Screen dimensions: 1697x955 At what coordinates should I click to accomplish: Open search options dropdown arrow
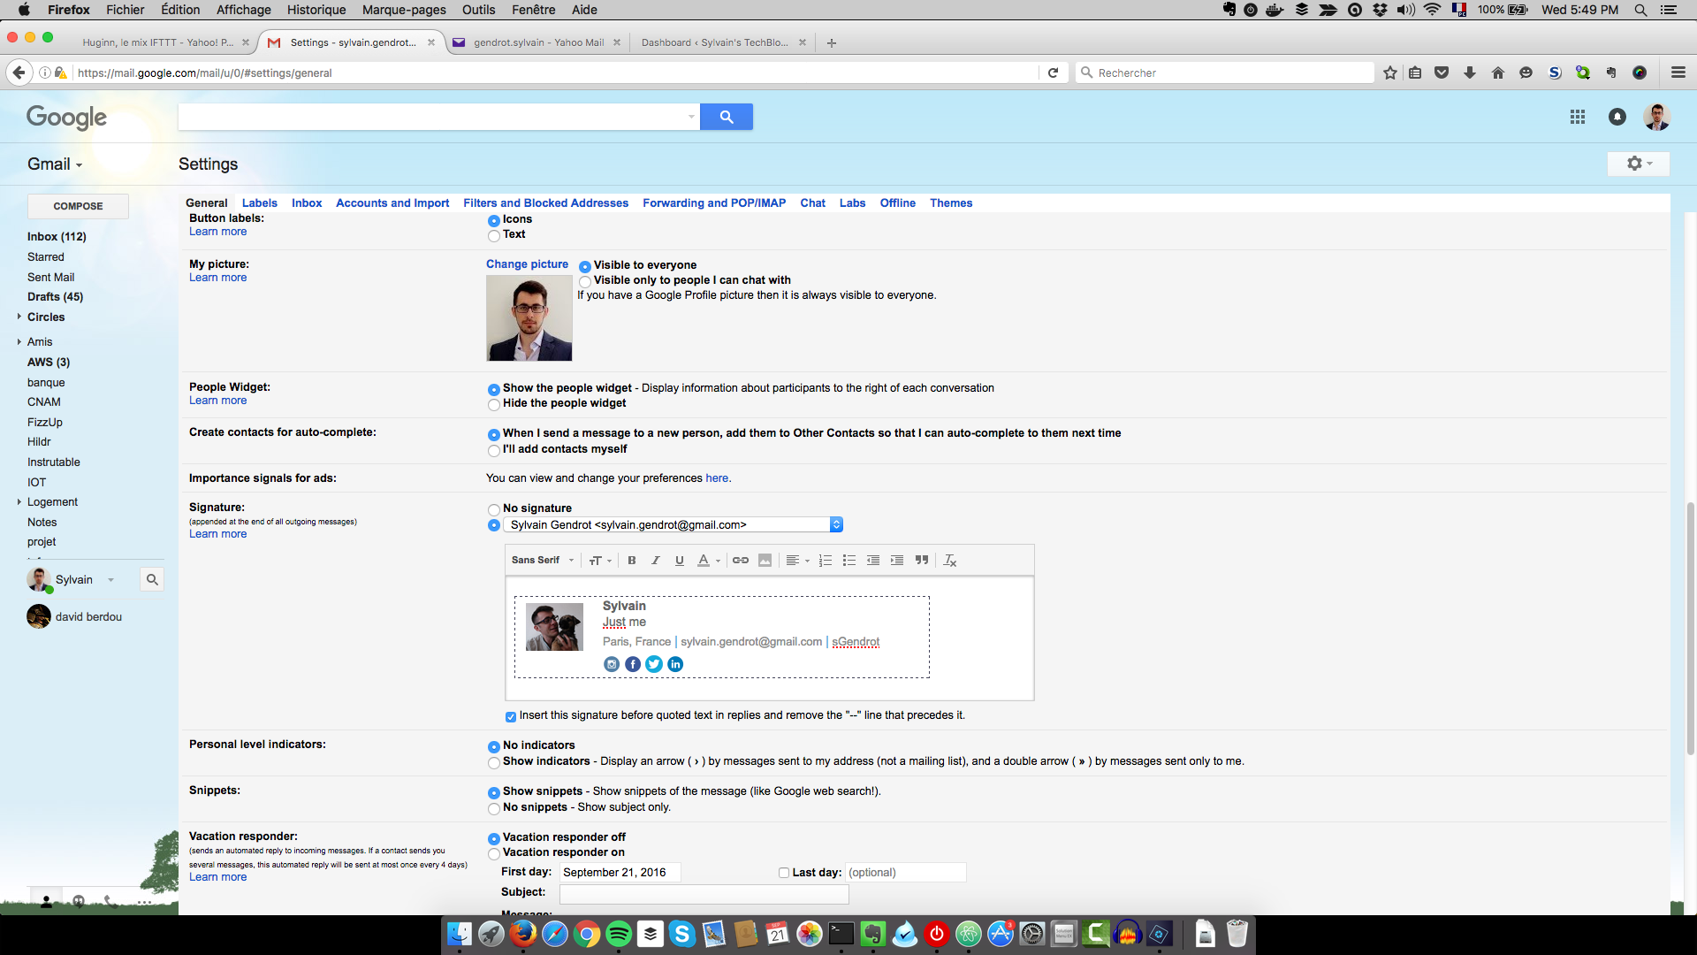click(691, 117)
